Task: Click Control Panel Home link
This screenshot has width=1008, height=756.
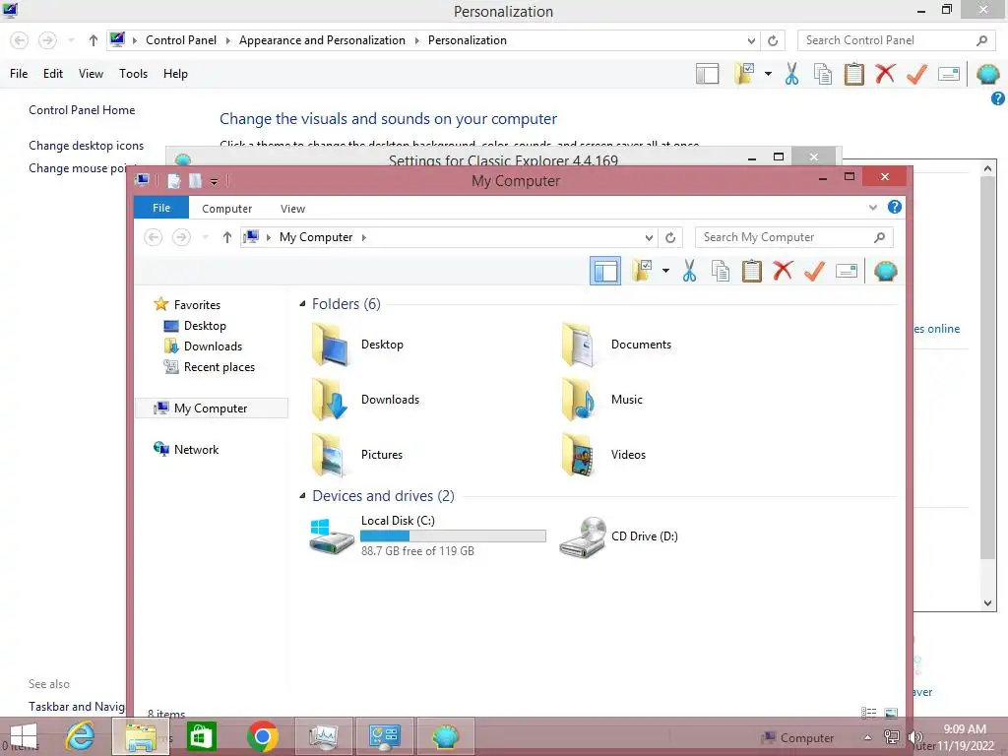Action: (x=82, y=110)
